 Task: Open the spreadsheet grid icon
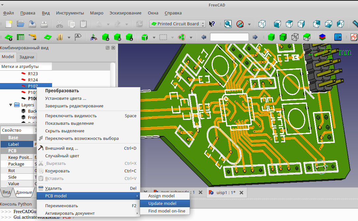pyautogui.click(x=20, y=37)
